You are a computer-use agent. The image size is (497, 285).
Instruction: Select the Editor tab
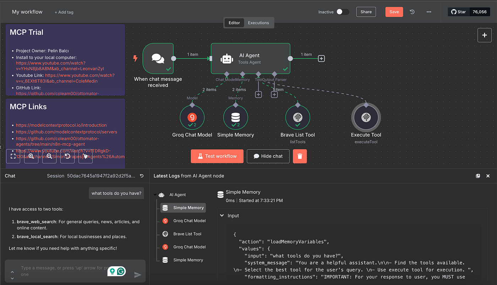coord(234,23)
